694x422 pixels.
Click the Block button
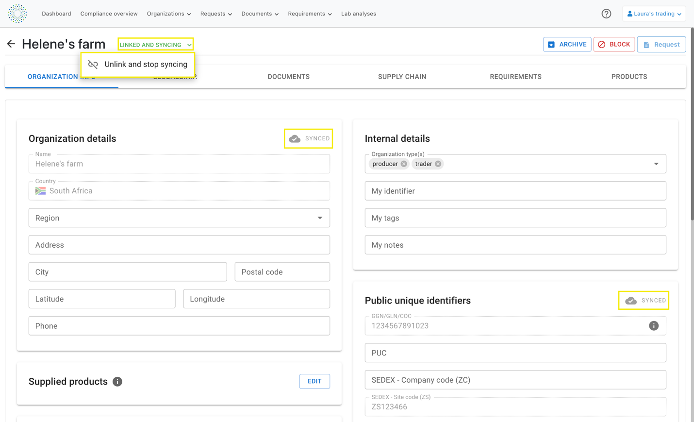point(614,44)
